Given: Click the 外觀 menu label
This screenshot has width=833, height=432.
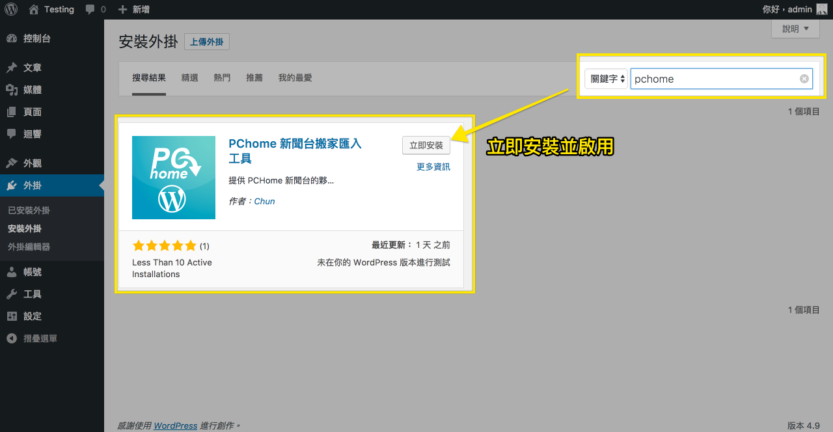Looking at the screenshot, I should pos(33,163).
